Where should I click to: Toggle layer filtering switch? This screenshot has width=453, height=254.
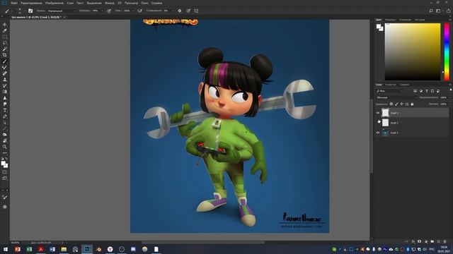pos(451,90)
